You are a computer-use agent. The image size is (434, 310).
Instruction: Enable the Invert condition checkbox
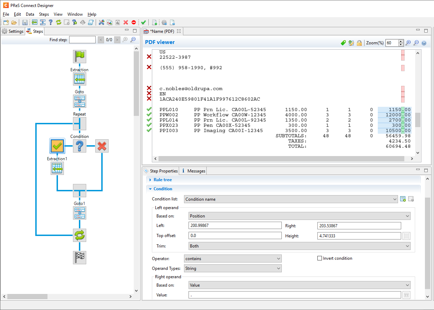(x=319, y=258)
